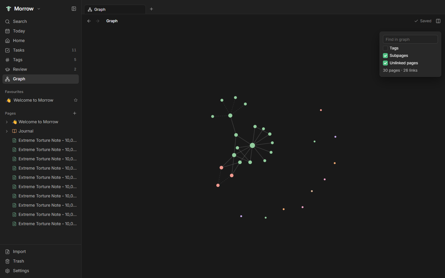Open Tags using the hash icon
Screen dimensions: 445x278
[x=7, y=60]
